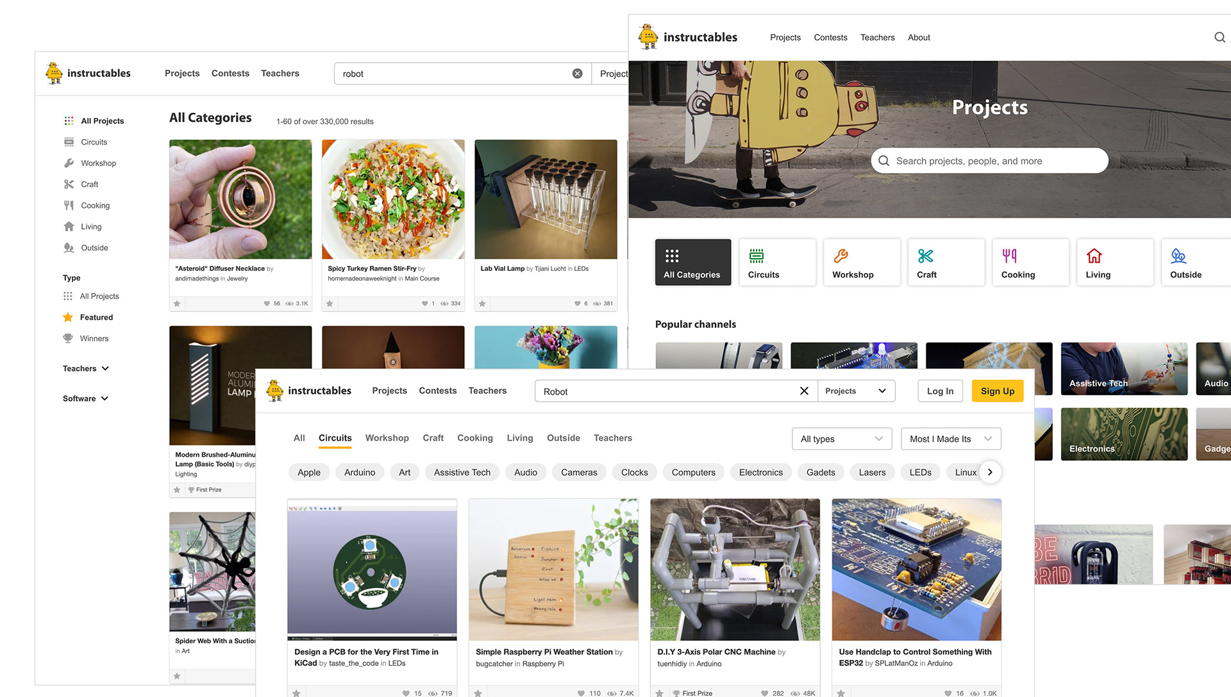This screenshot has height=697, width=1231.
Task: Toggle the Arduino channel chip filter
Action: pos(360,472)
